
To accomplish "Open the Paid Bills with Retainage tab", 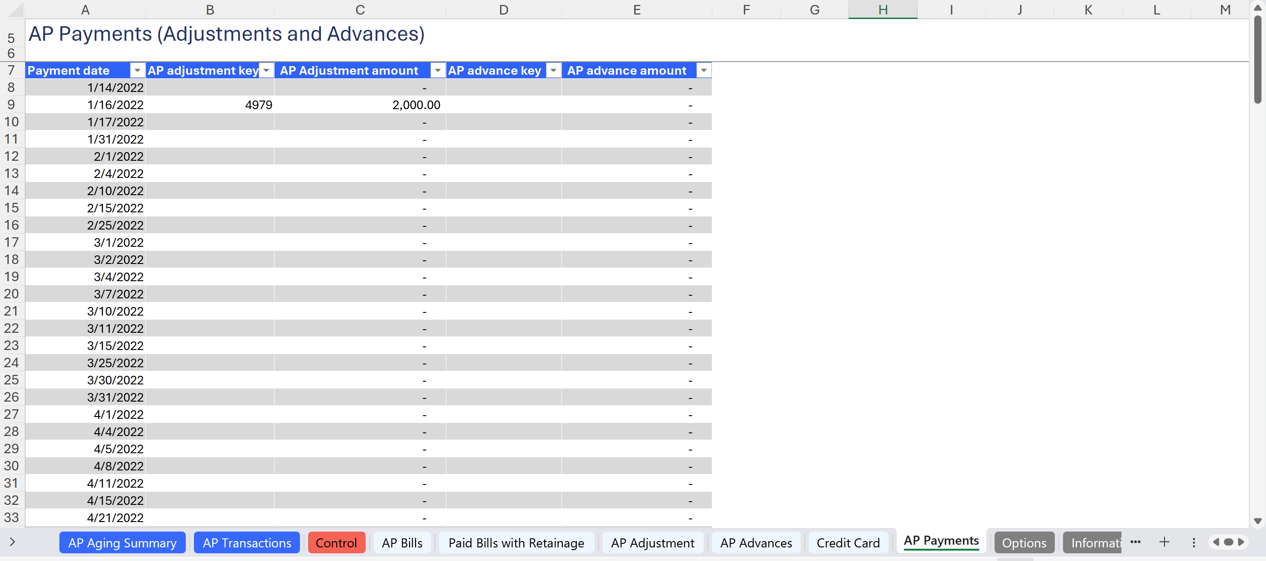I will 516,543.
